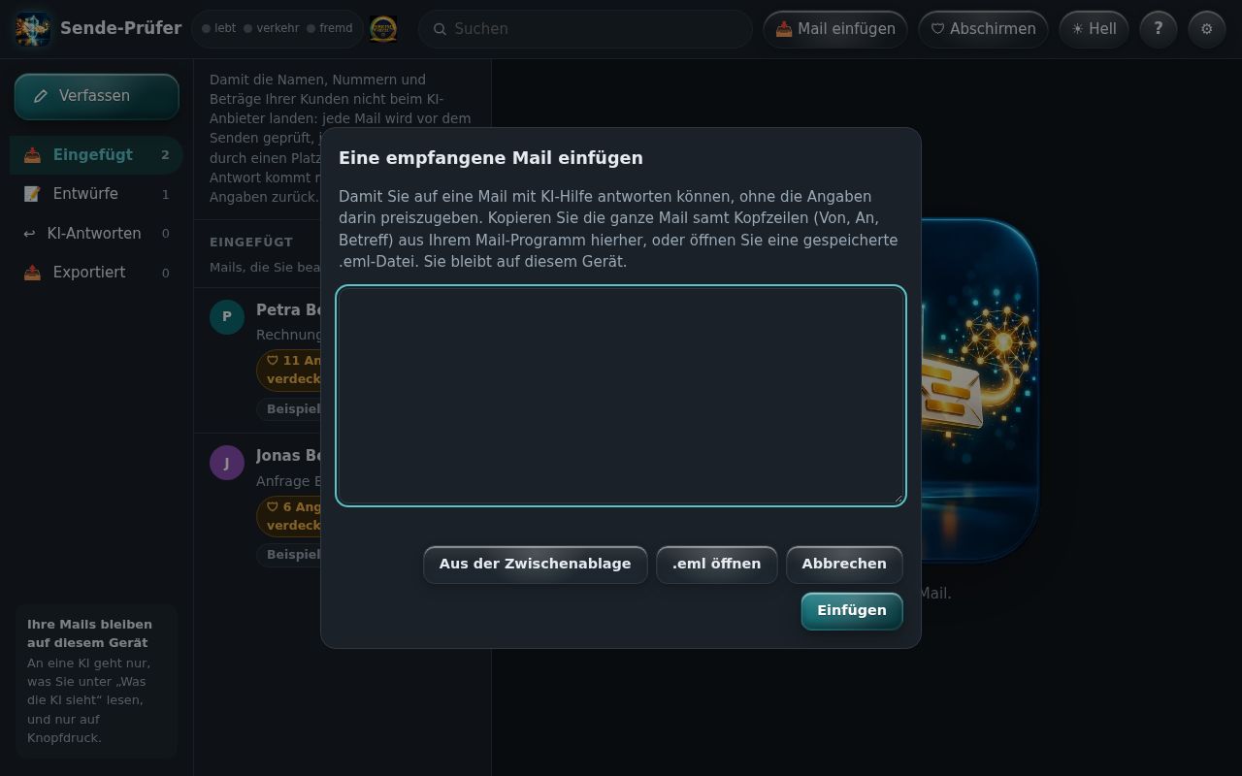
Task: Click the "lebt" status indicator
Action: (x=218, y=29)
